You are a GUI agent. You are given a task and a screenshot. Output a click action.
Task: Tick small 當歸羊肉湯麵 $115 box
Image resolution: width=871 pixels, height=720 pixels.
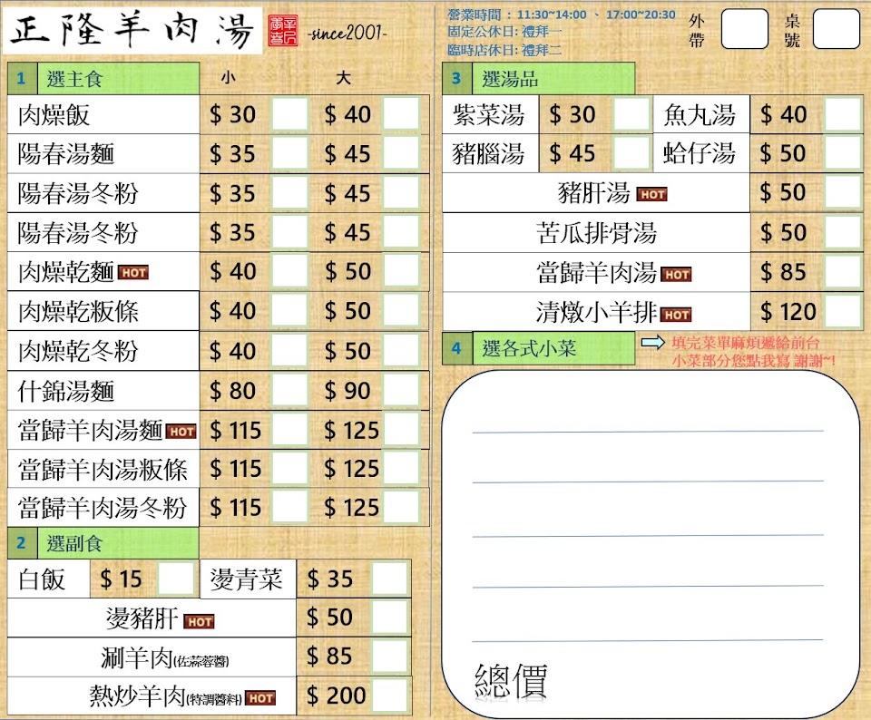[x=289, y=430]
